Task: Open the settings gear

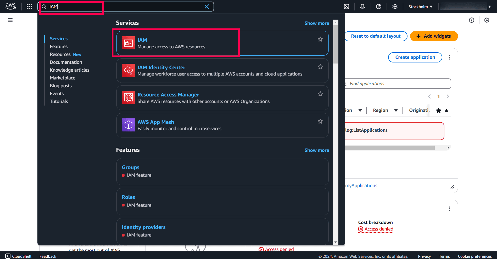Action: pos(395,6)
